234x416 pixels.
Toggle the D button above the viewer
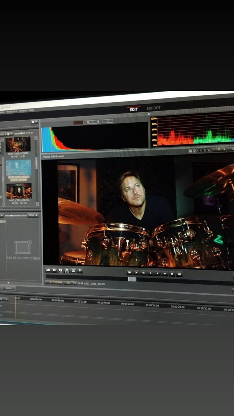194,151
